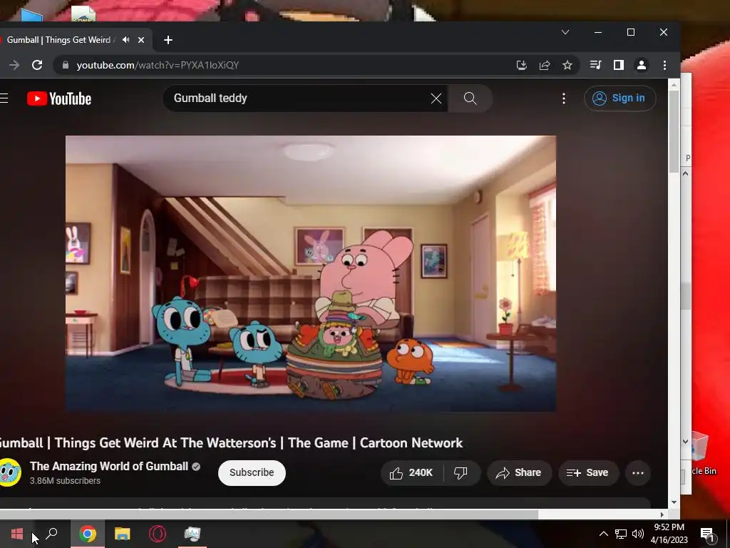Open media controls in Chrome toolbar
The image size is (730, 548).
pos(595,65)
